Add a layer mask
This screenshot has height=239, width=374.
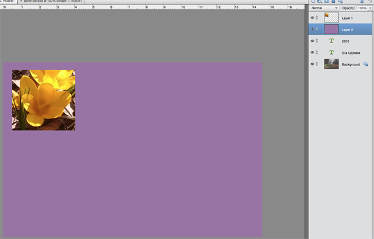[x=327, y=1]
